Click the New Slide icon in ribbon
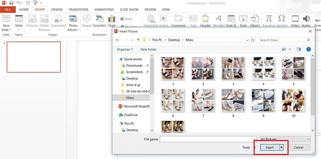Screen dimensions: 321x159 pos(6,18)
